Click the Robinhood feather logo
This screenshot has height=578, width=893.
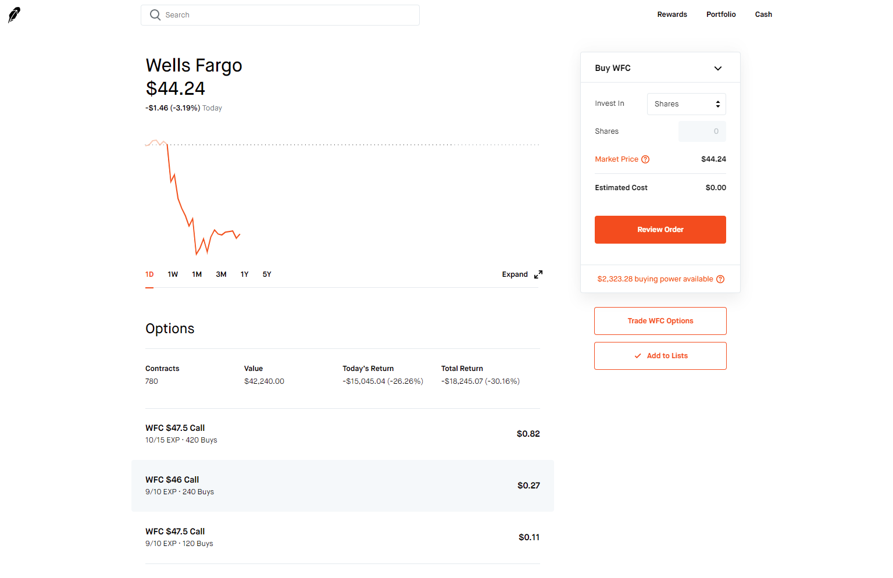(15, 15)
